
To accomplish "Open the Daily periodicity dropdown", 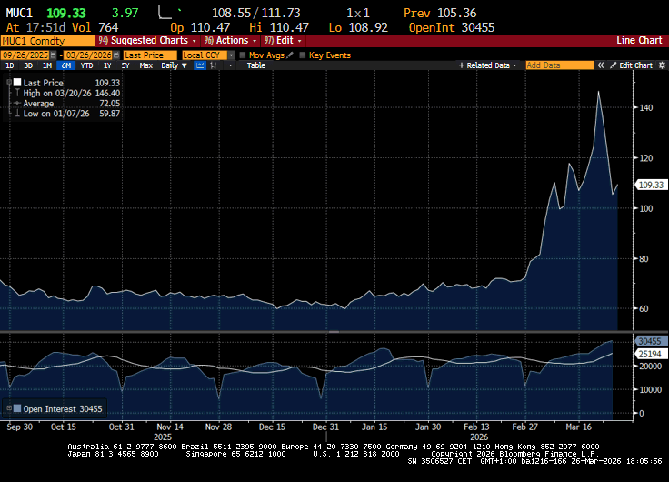I will tap(167, 65).
